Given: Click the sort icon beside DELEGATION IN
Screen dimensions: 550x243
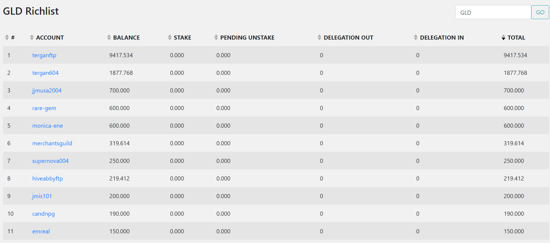Looking at the screenshot, I should click(416, 38).
